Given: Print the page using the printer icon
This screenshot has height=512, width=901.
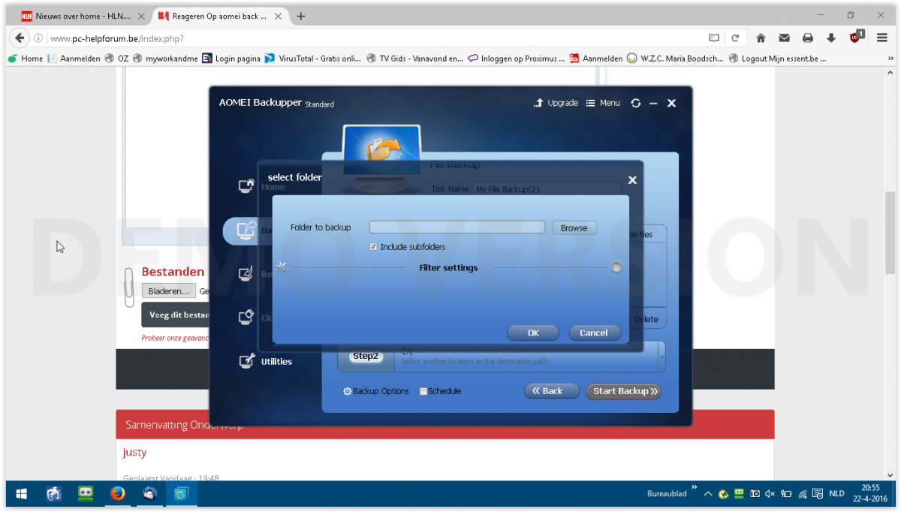Looking at the screenshot, I should coord(807,38).
